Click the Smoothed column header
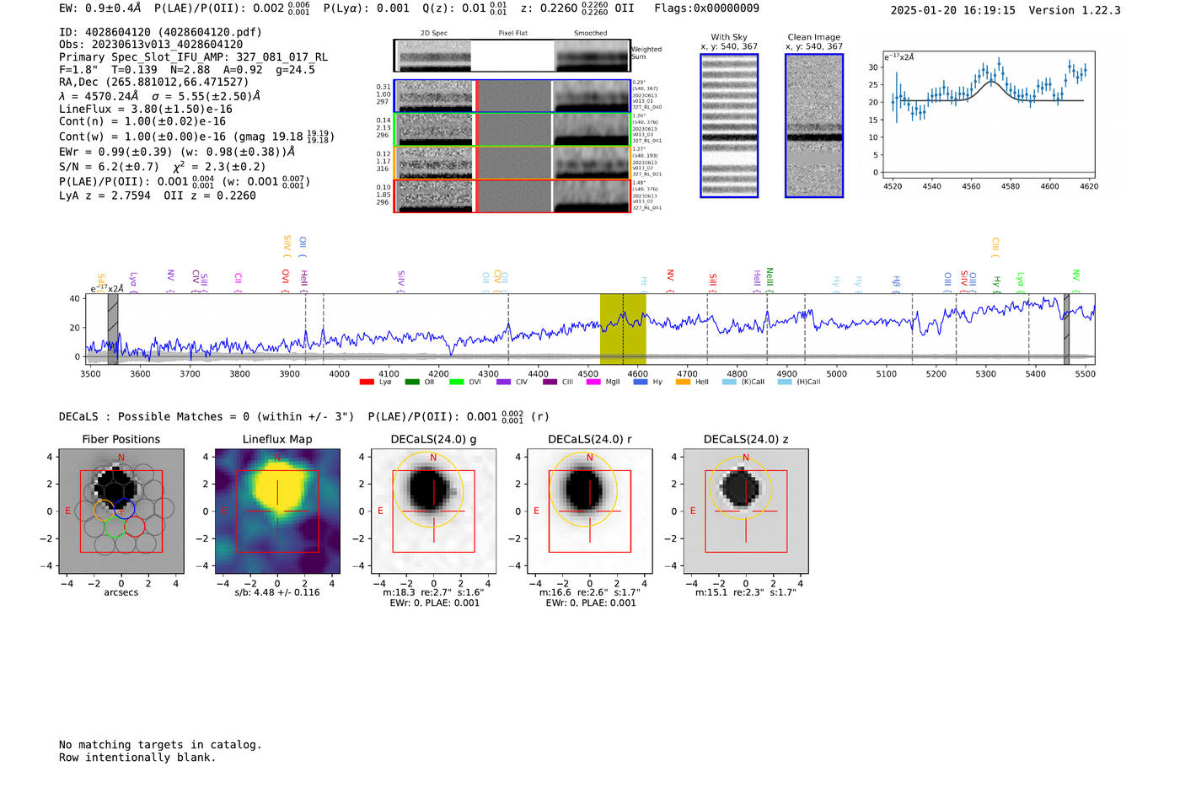The width and height of the screenshot is (1180, 803). click(x=591, y=34)
